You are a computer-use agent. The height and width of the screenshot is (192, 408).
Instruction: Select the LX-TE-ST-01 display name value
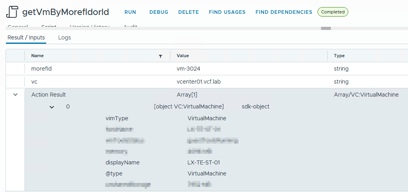point(204,162)
